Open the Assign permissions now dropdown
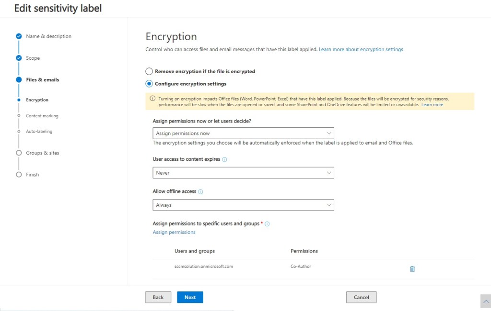 [243, 133]
